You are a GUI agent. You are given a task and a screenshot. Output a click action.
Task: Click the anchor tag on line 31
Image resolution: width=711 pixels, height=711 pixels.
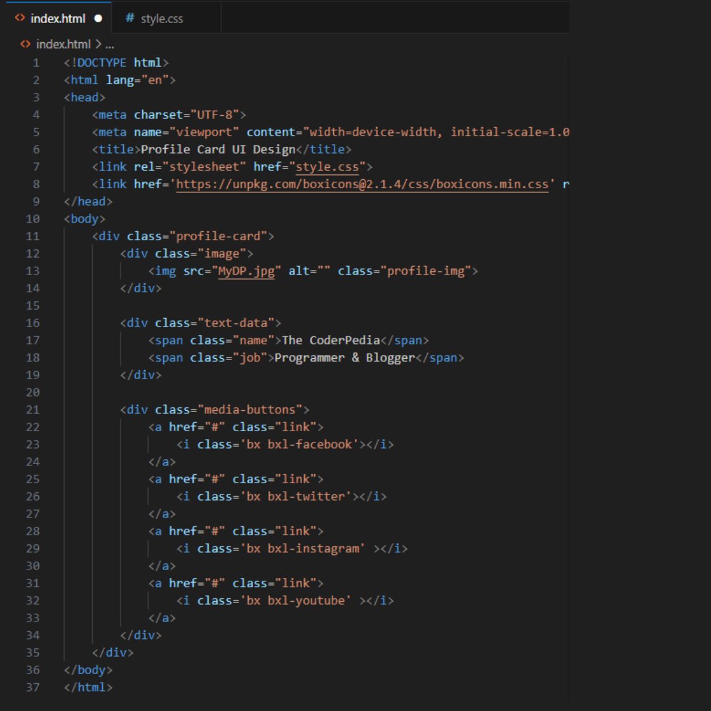point(236,583)
